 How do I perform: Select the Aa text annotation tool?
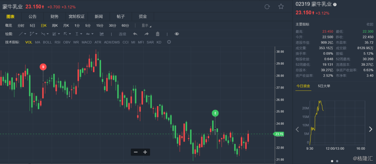click(88, 34)
